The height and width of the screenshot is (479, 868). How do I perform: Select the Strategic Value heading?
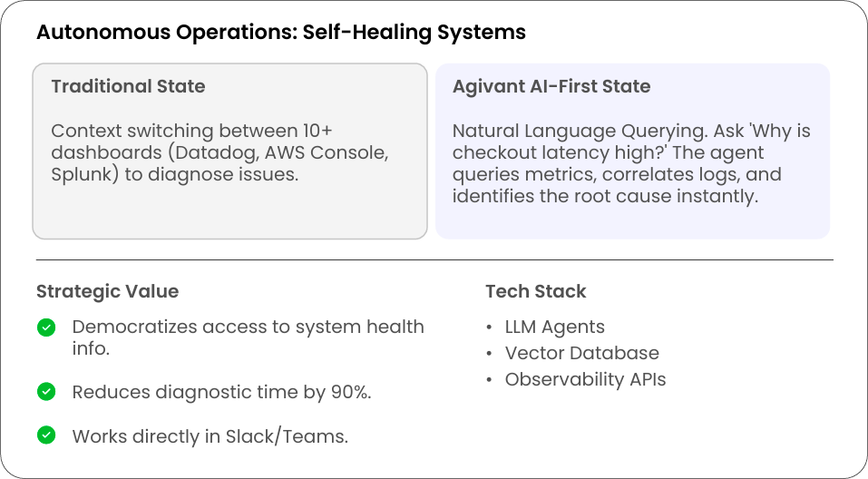click(107, 291)
